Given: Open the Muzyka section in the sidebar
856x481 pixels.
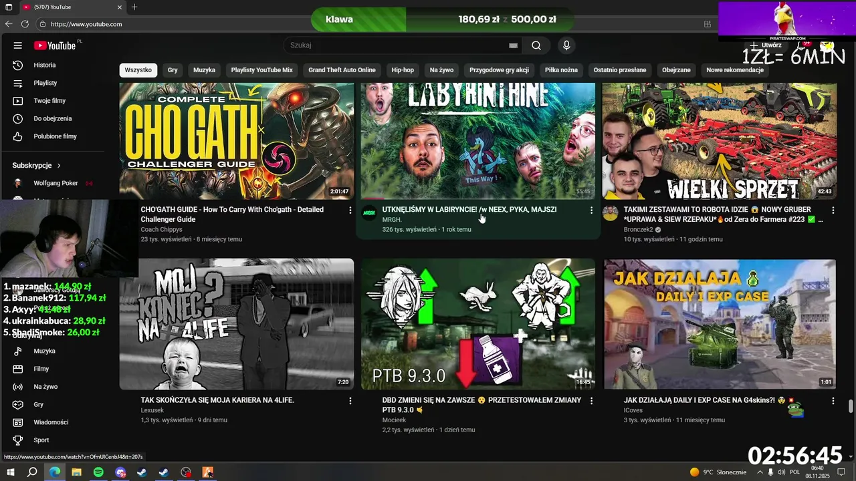Looking at the screenshot, I should (x=45, y=351).
